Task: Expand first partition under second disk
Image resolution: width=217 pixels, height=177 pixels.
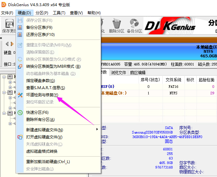Action: [x=10, y=98]
